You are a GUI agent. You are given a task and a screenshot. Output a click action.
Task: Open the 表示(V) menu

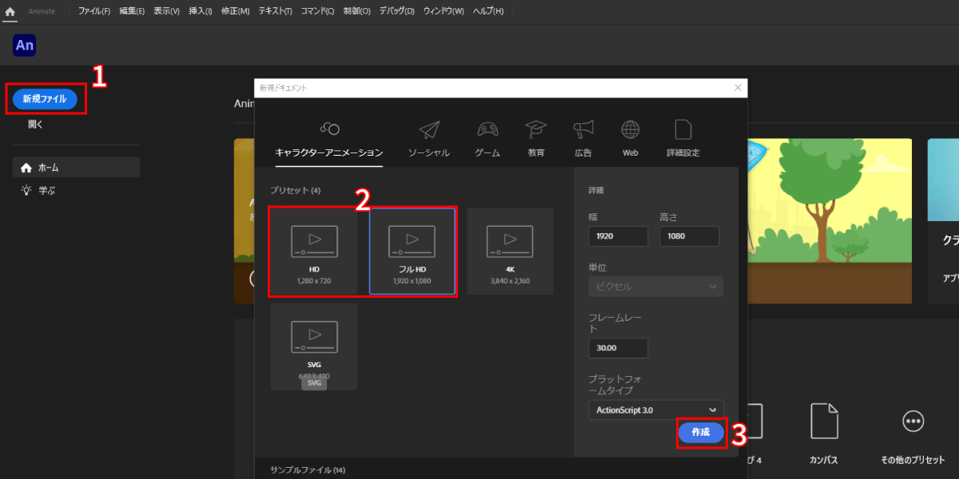(167, 11)
